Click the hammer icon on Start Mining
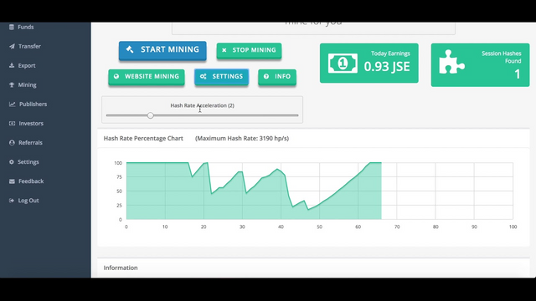 coord(130,49)
